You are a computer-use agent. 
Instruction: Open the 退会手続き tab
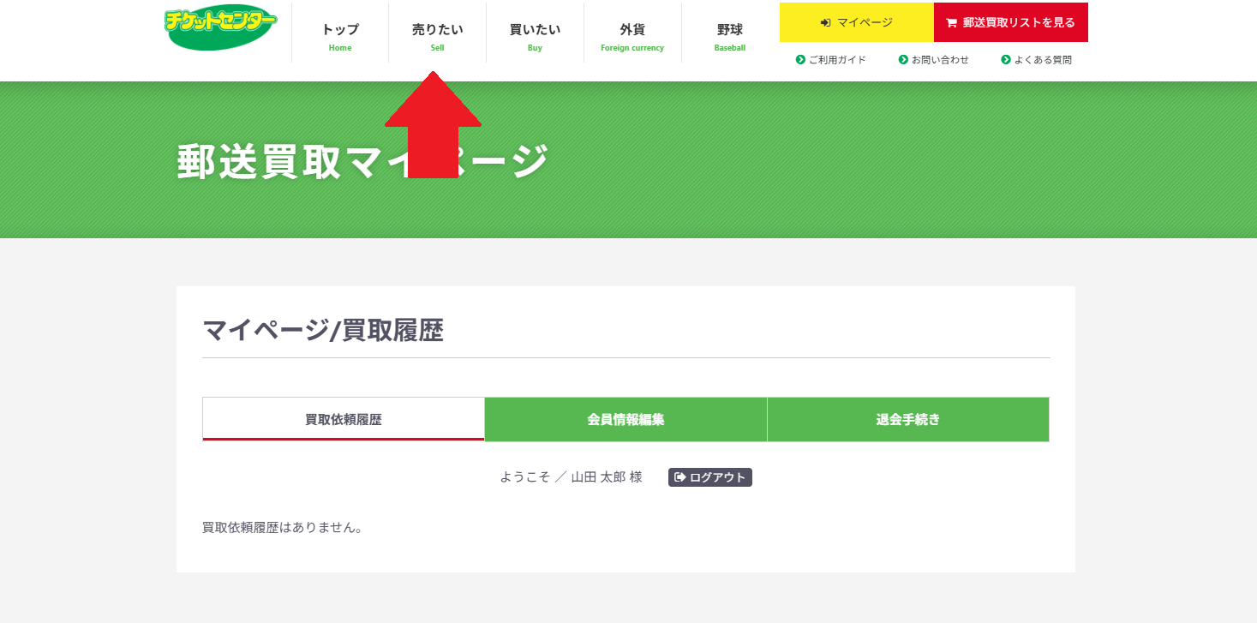point(908,419)
